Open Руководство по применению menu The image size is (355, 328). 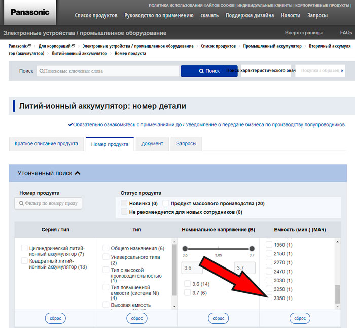(159, 15)
